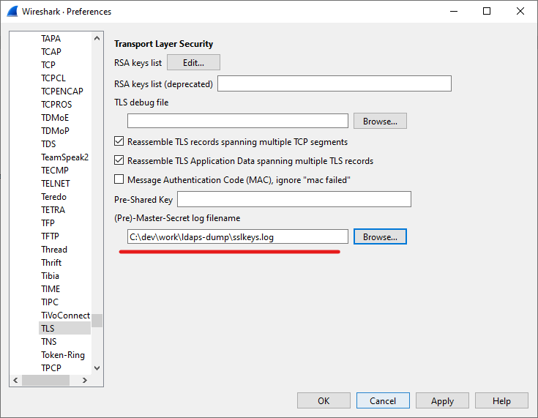Image resolution: width=538 pixels, height=418 pixels.
Task: Open TFTP protocol preferences
Action: coord(50,236)
